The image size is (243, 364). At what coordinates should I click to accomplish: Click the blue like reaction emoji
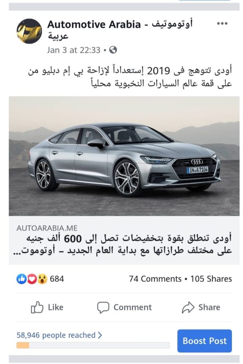(21, 279)
